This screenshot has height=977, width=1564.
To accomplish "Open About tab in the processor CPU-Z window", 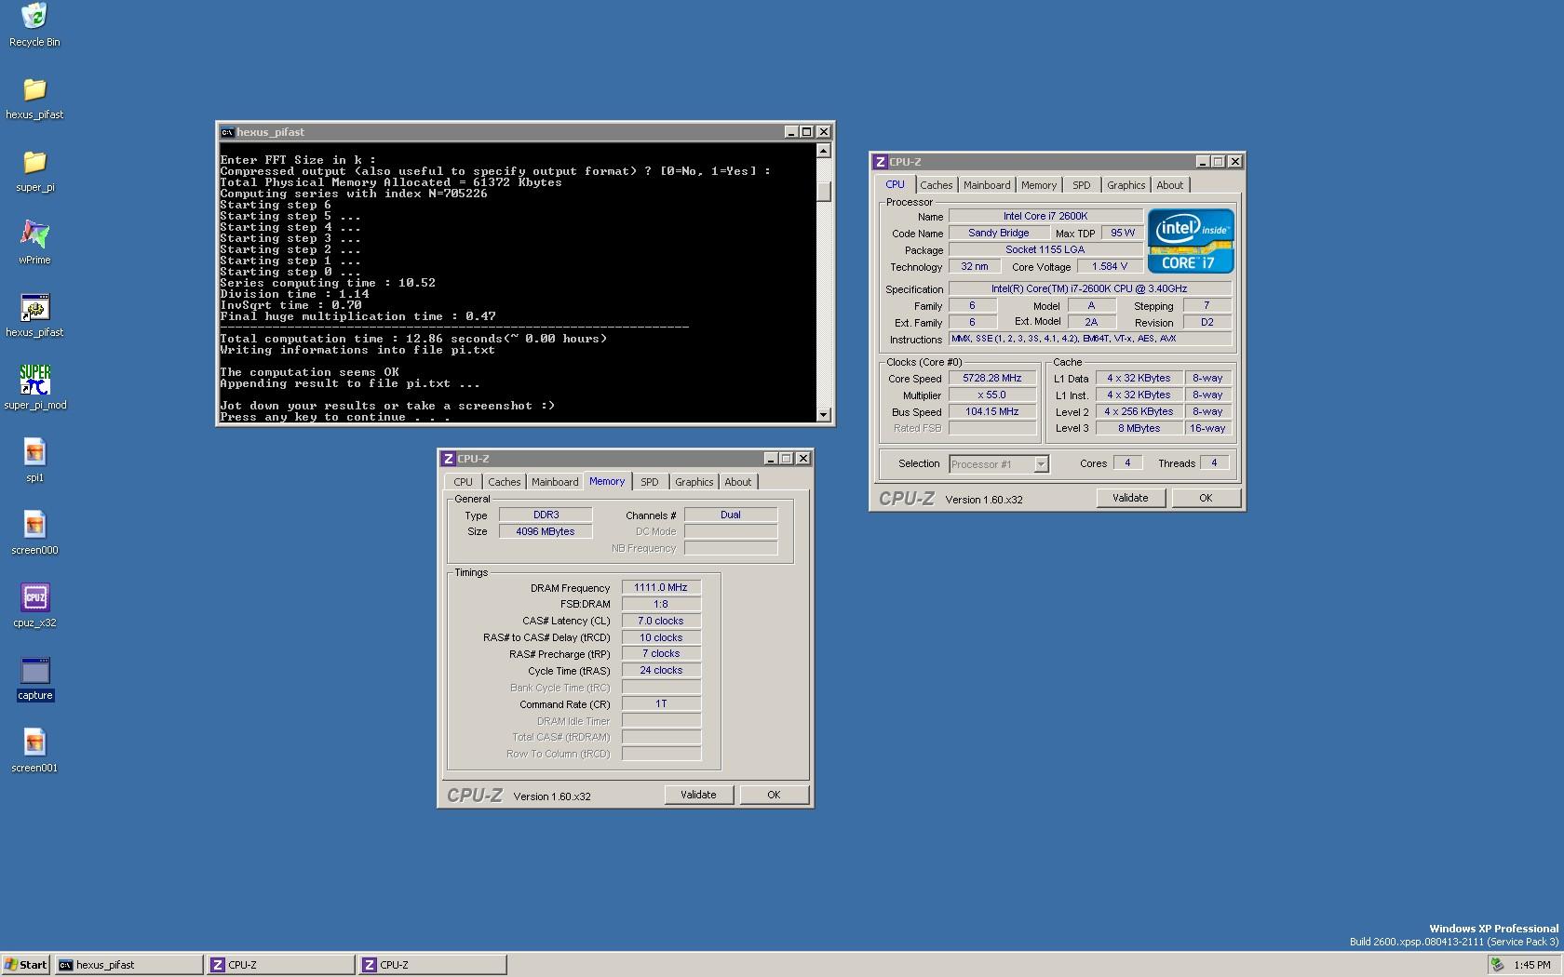I will coord(1170,185).
